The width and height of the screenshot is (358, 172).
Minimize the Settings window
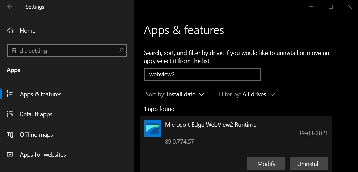pos(311,7)
